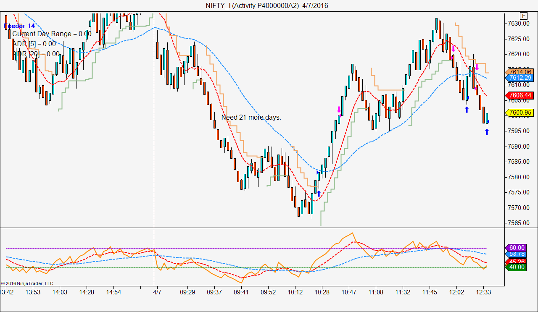Click the 'Need 21 more days.' message

[x=251, y=117]
